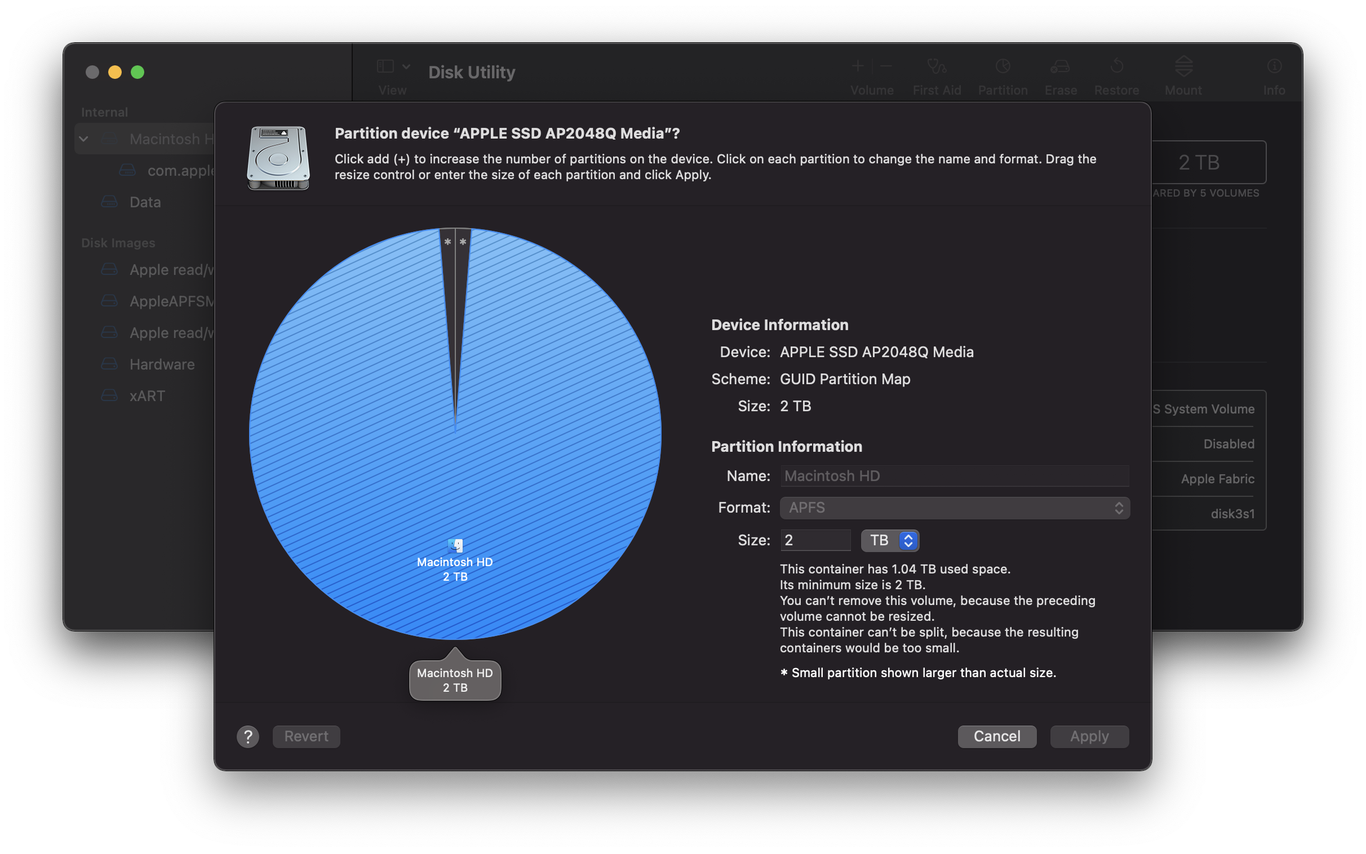Click the Restore arrow toolbar icon
1366x854 pixels.
1116,66
